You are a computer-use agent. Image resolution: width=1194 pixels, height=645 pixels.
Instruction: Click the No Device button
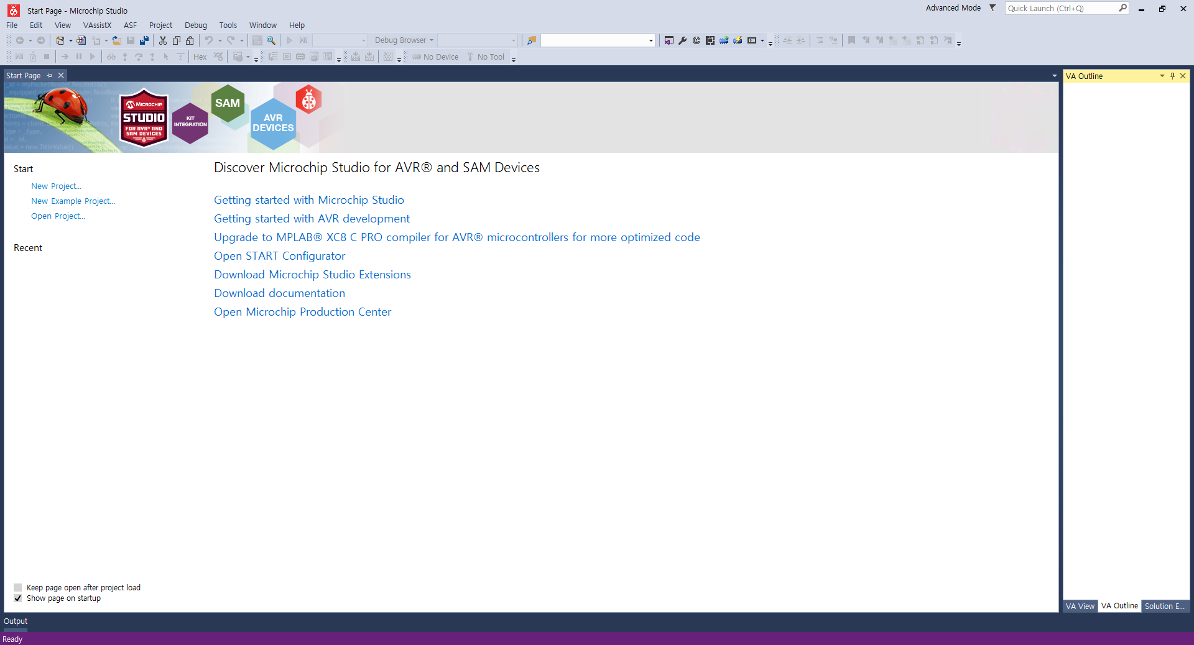pos(435,57)
